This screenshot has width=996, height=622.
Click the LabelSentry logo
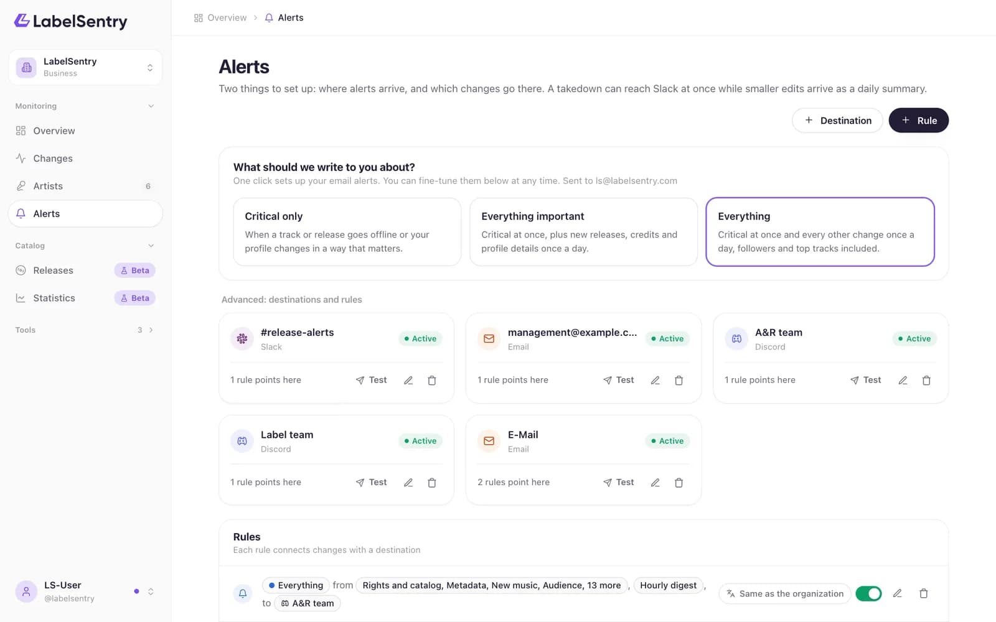pyautogui.click(x=71, y=21)
